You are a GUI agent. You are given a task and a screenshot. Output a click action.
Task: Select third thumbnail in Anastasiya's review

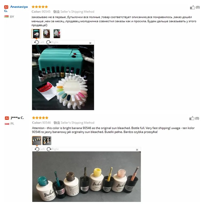pyautogui.click(x=57, y=34)
